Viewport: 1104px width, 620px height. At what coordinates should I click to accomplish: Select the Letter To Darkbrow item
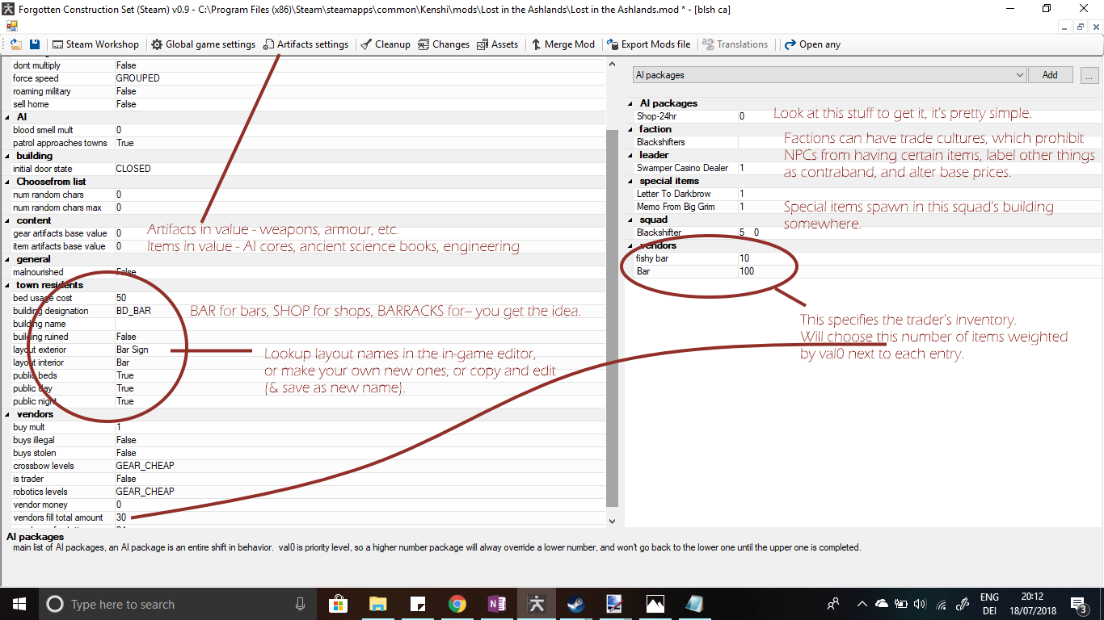click(865, 194)
